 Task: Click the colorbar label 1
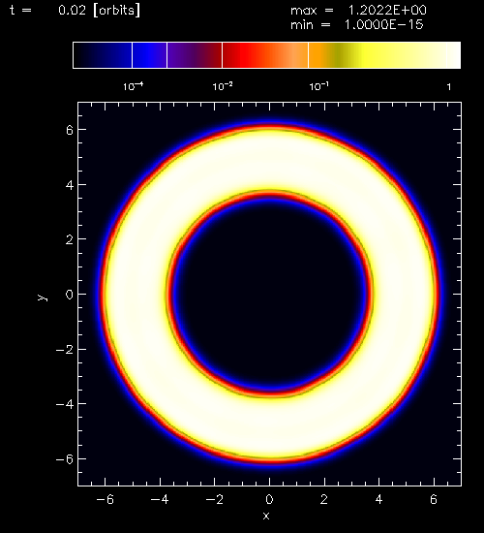449,87
